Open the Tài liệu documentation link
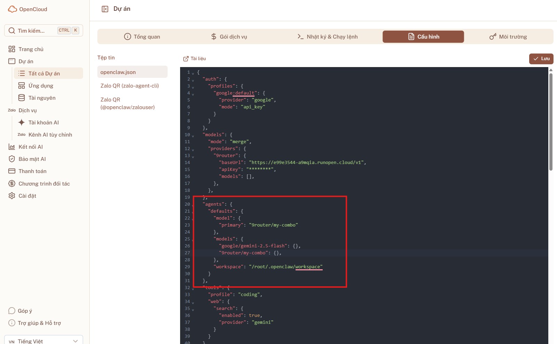 click(195, 59)
